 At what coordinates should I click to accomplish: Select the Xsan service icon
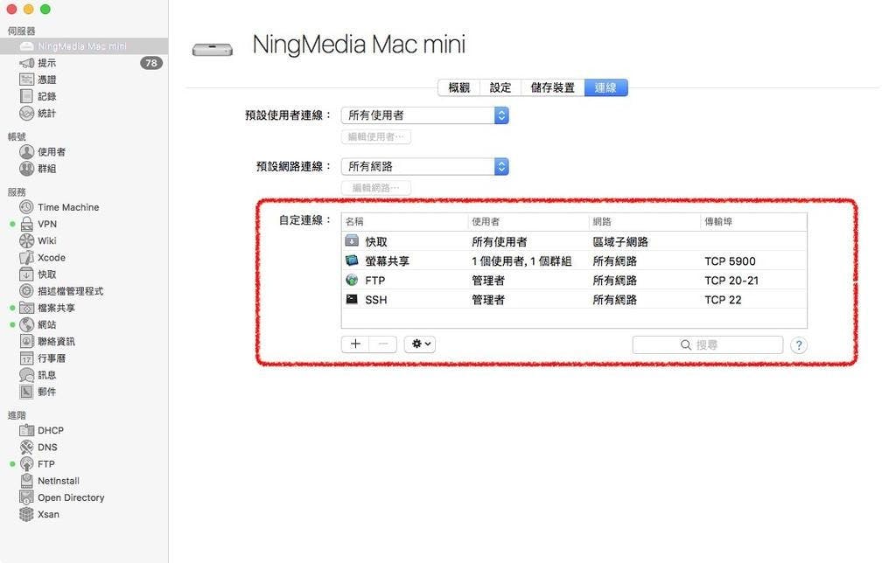click(27, 514)
